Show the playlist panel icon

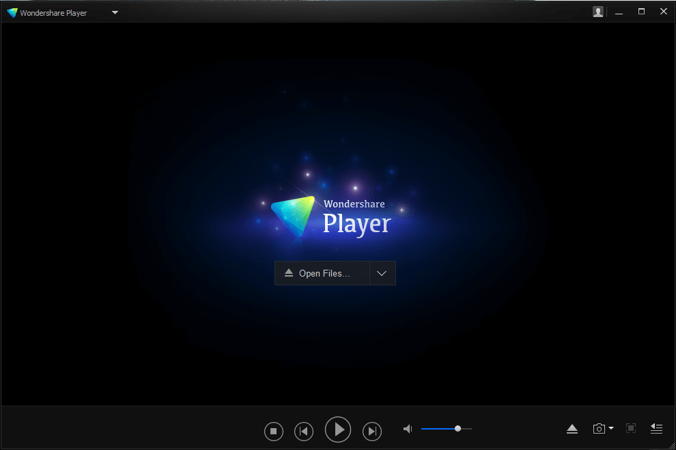657,428
